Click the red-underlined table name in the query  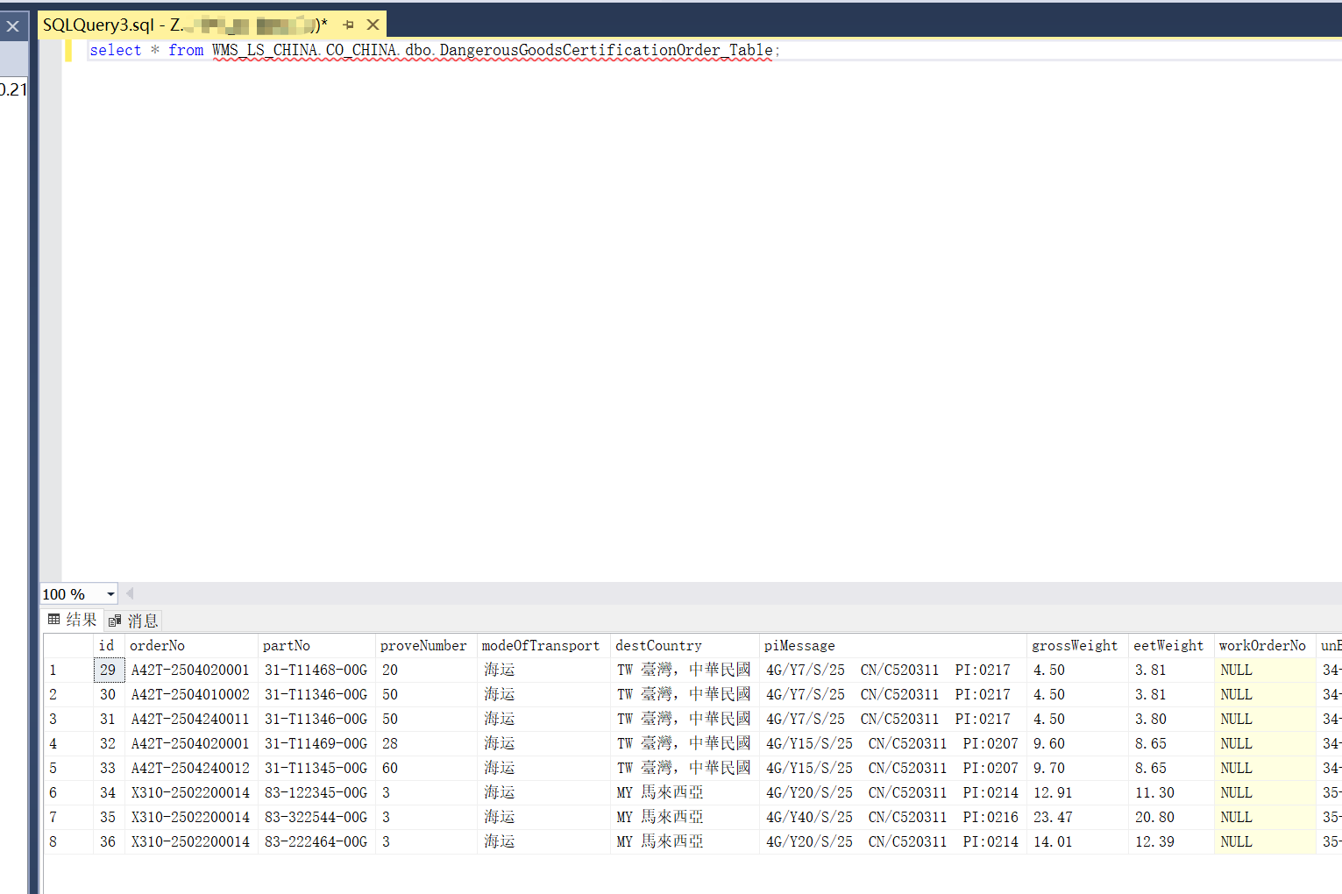491,50
